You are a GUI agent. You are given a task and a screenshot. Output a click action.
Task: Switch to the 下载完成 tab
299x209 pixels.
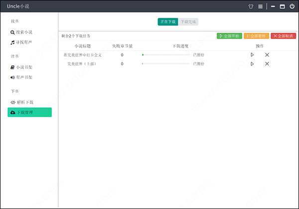point(188,22)
